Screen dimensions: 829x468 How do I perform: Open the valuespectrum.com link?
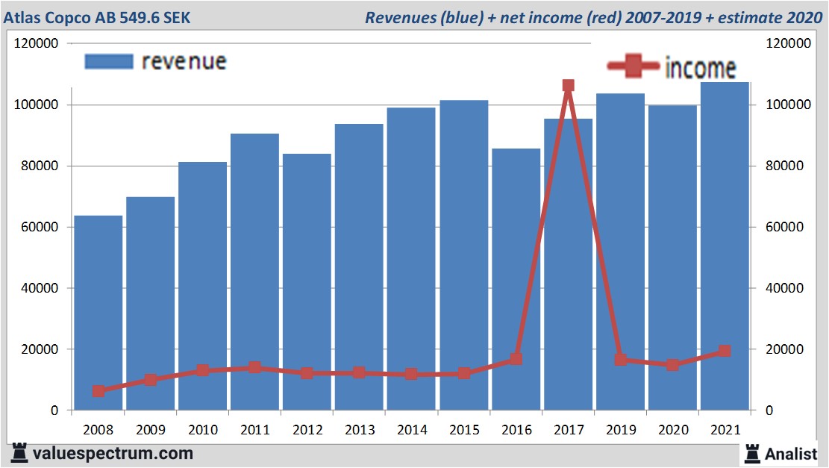click(113, 453)
